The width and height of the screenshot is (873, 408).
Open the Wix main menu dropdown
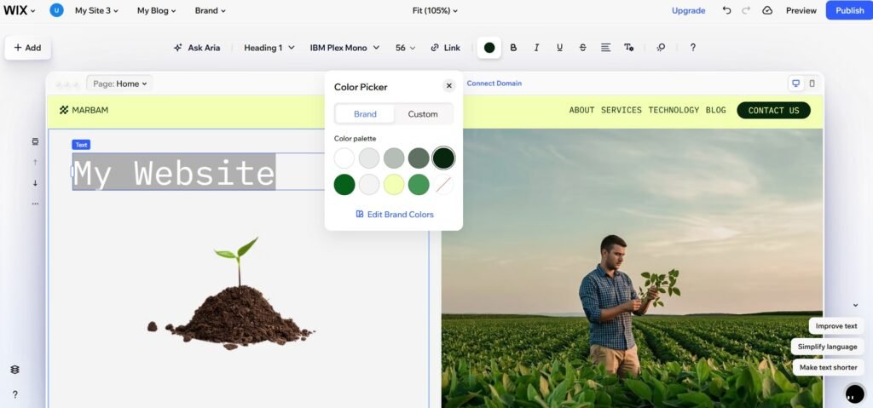[x=19, y=10]
